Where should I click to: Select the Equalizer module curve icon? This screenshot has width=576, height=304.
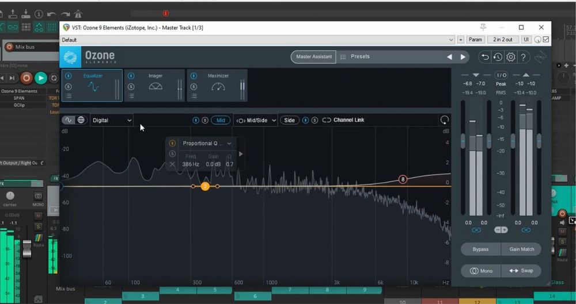93,87
